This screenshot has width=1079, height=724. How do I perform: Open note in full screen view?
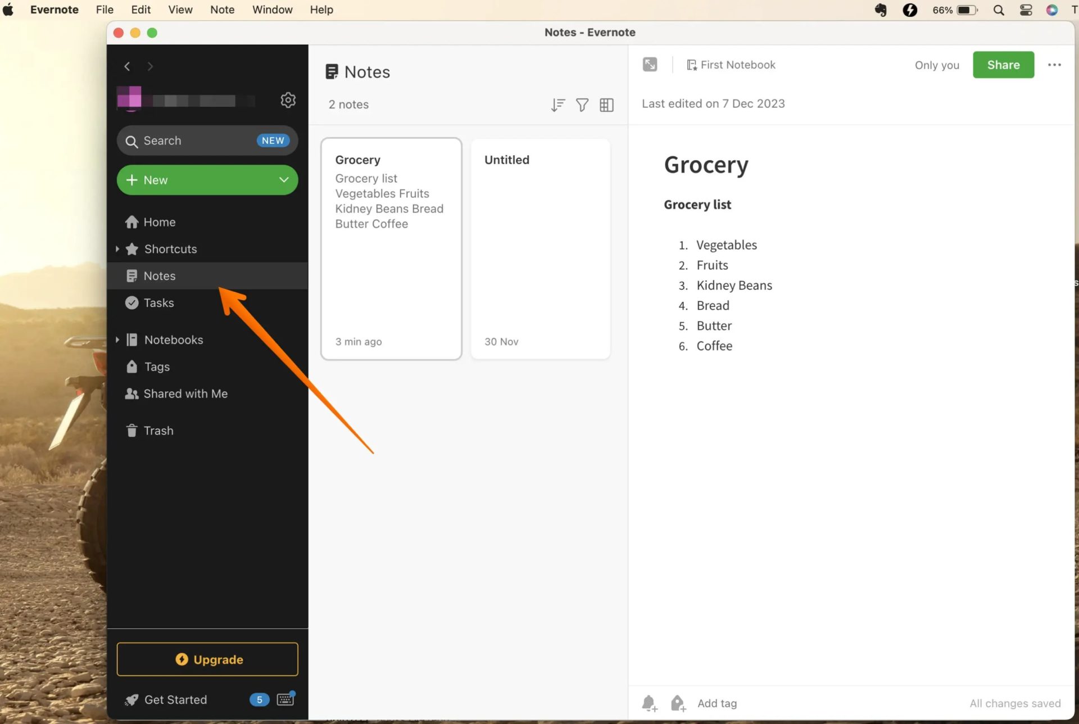coord(650,64)
